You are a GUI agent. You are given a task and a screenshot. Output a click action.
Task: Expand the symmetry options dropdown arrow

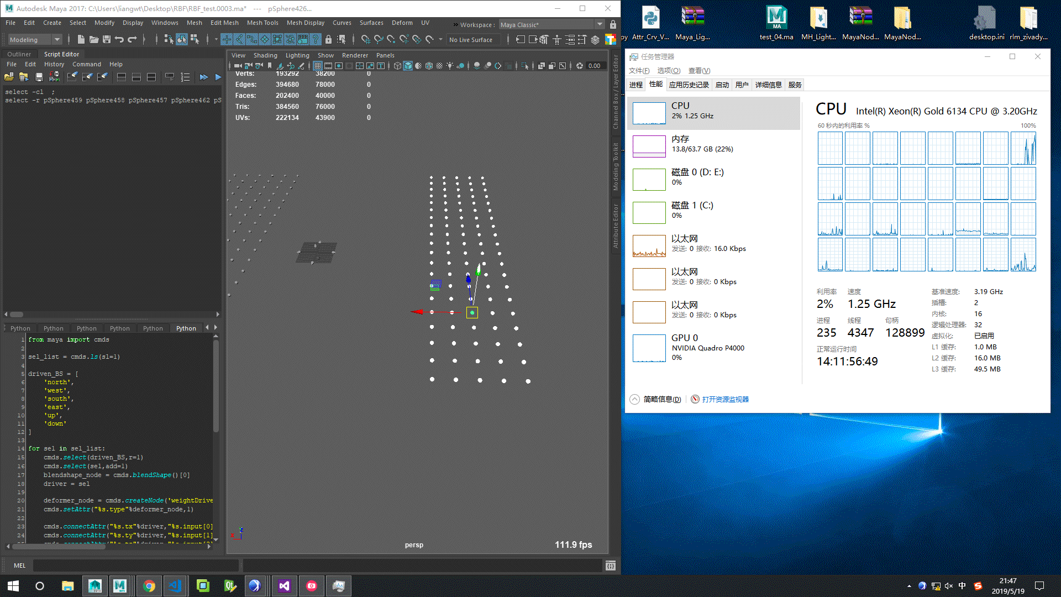440,39
